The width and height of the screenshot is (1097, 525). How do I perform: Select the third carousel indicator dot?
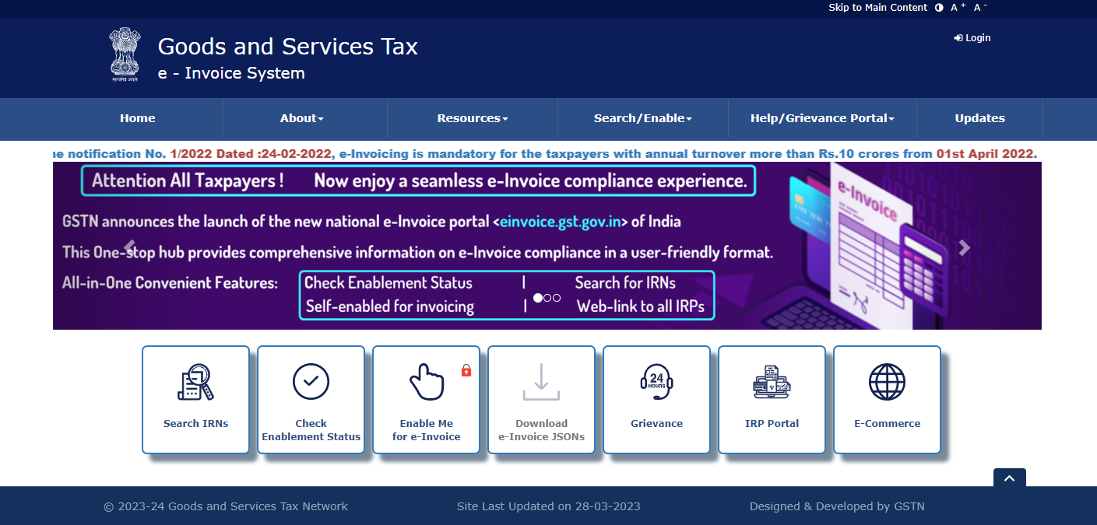(x=557, y=298)
